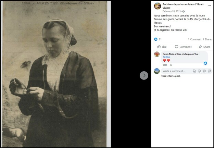Click the like reaction badge on the comment
Viewport: 214px width, 148px height.
point(205,63)
